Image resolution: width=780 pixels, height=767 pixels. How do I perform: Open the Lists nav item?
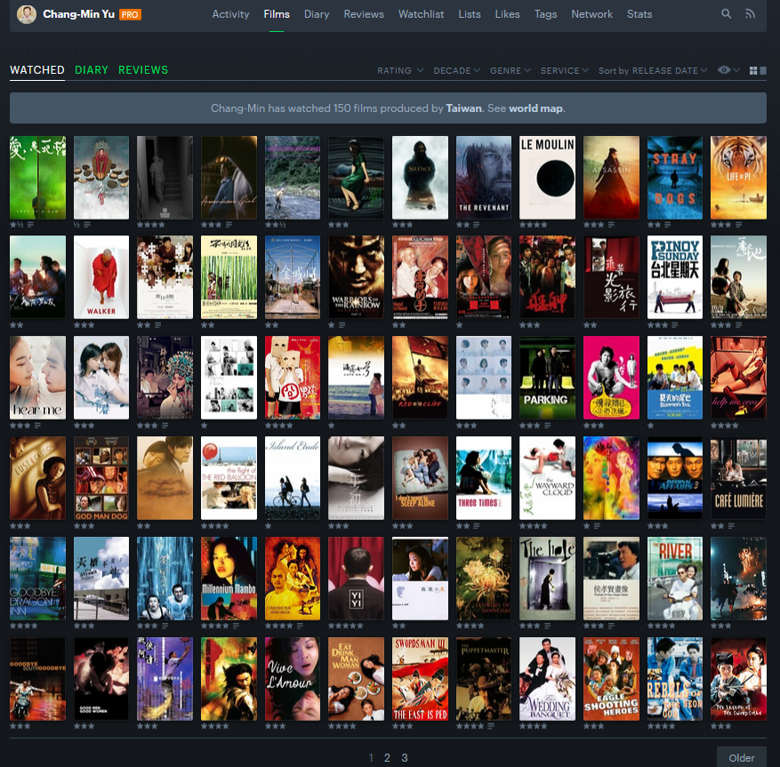[470, 14]
